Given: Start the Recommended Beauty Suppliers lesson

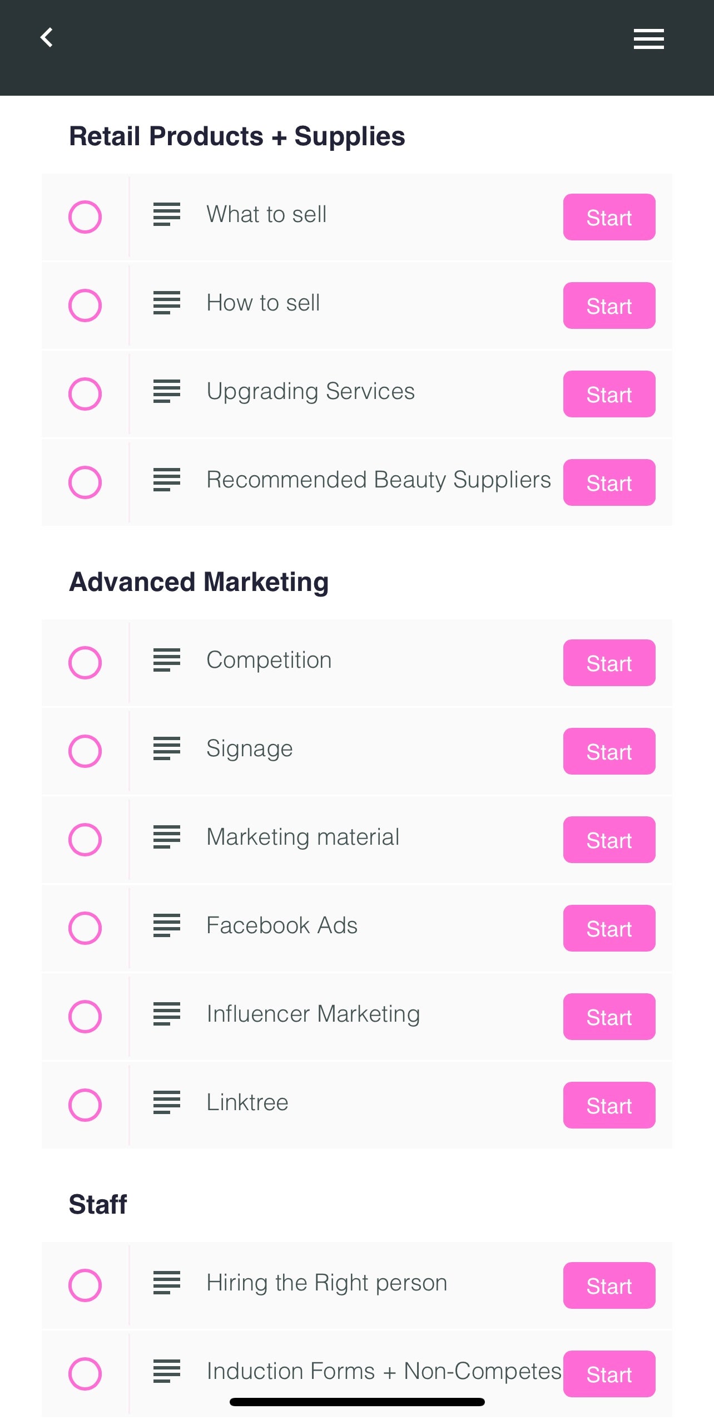Looking at the screenshot, I should [x=609, y=482].
